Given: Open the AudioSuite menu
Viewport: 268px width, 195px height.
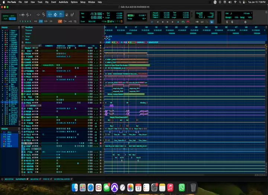Looking at the screenshot, I should pos(63,2).
